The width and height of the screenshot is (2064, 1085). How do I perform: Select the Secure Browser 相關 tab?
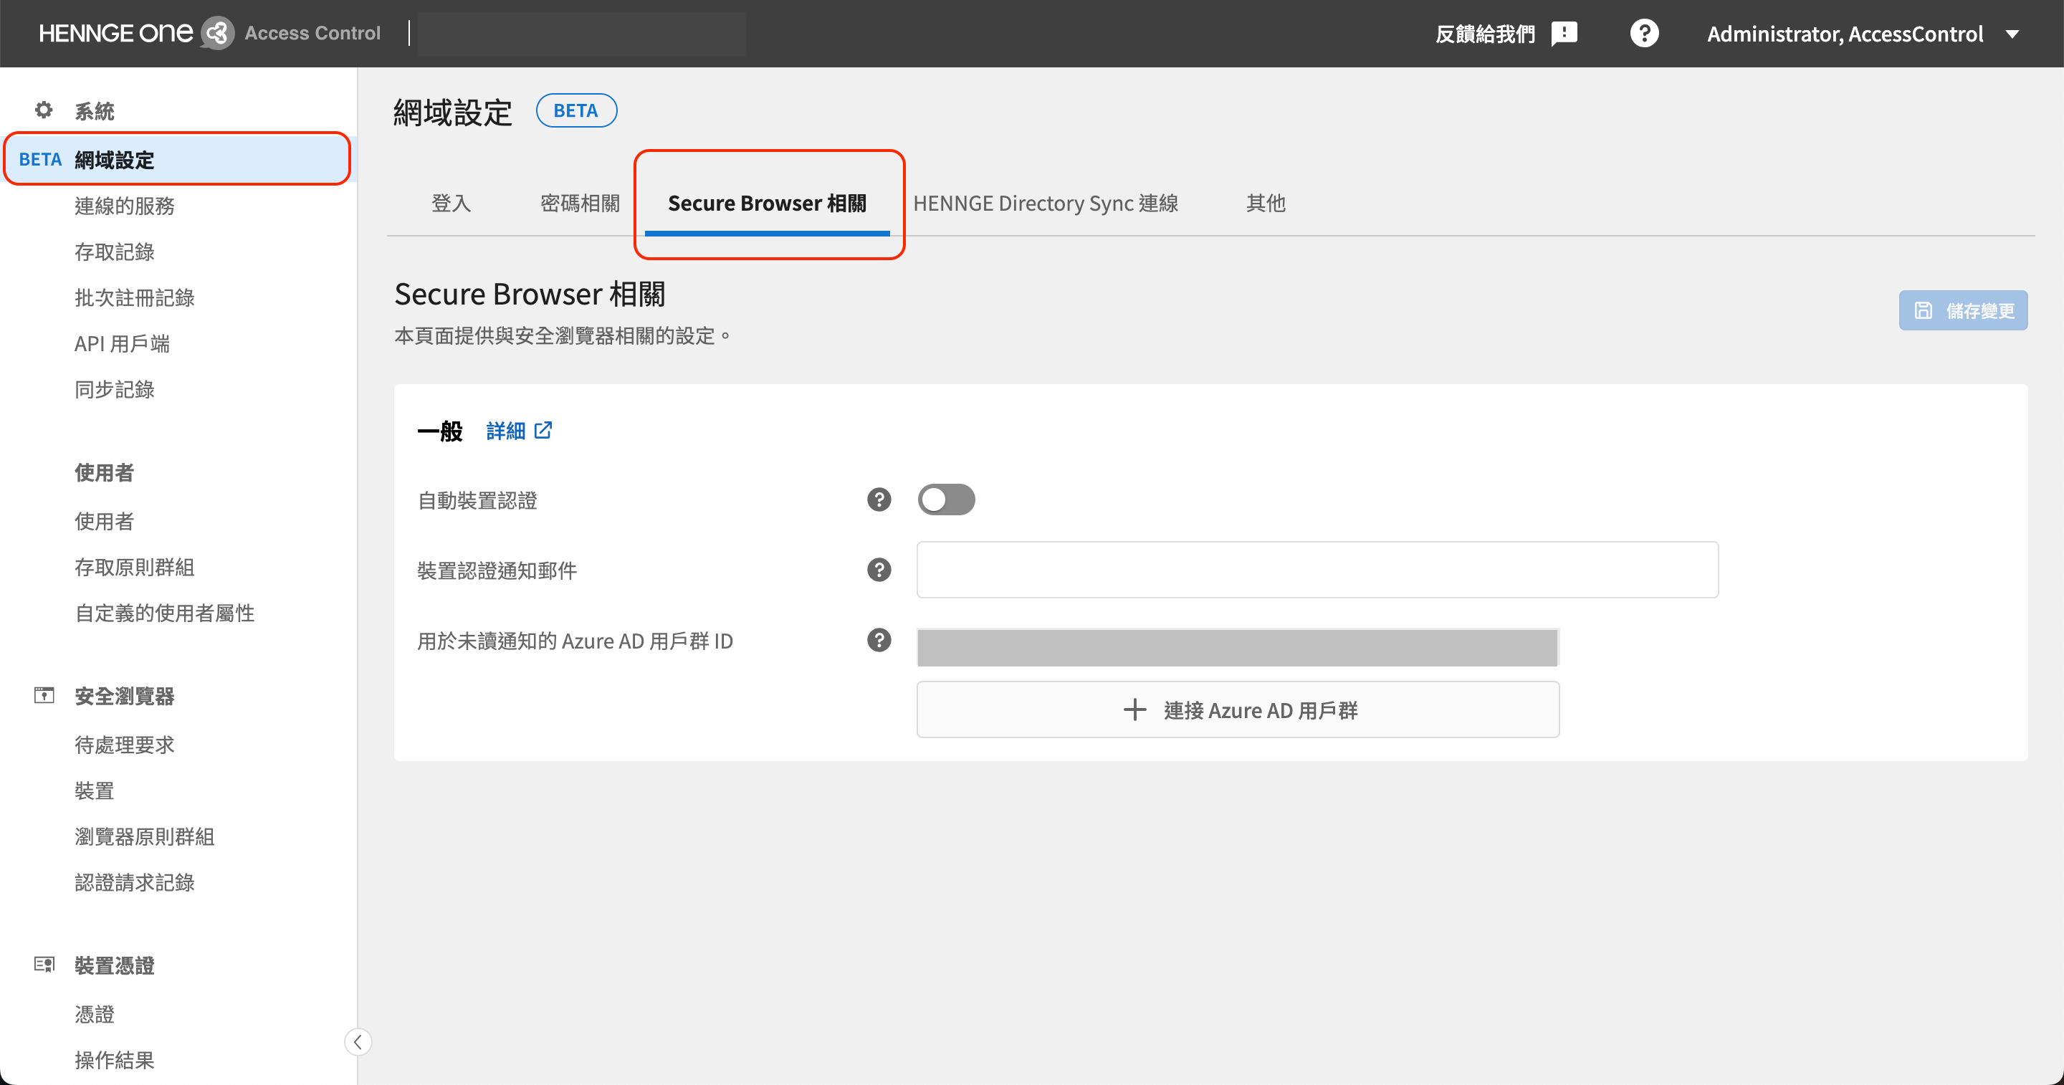767,204
